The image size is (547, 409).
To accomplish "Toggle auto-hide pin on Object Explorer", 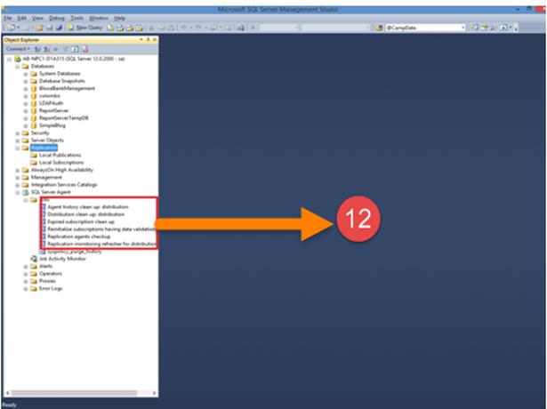I will click(x=148, y=40).
